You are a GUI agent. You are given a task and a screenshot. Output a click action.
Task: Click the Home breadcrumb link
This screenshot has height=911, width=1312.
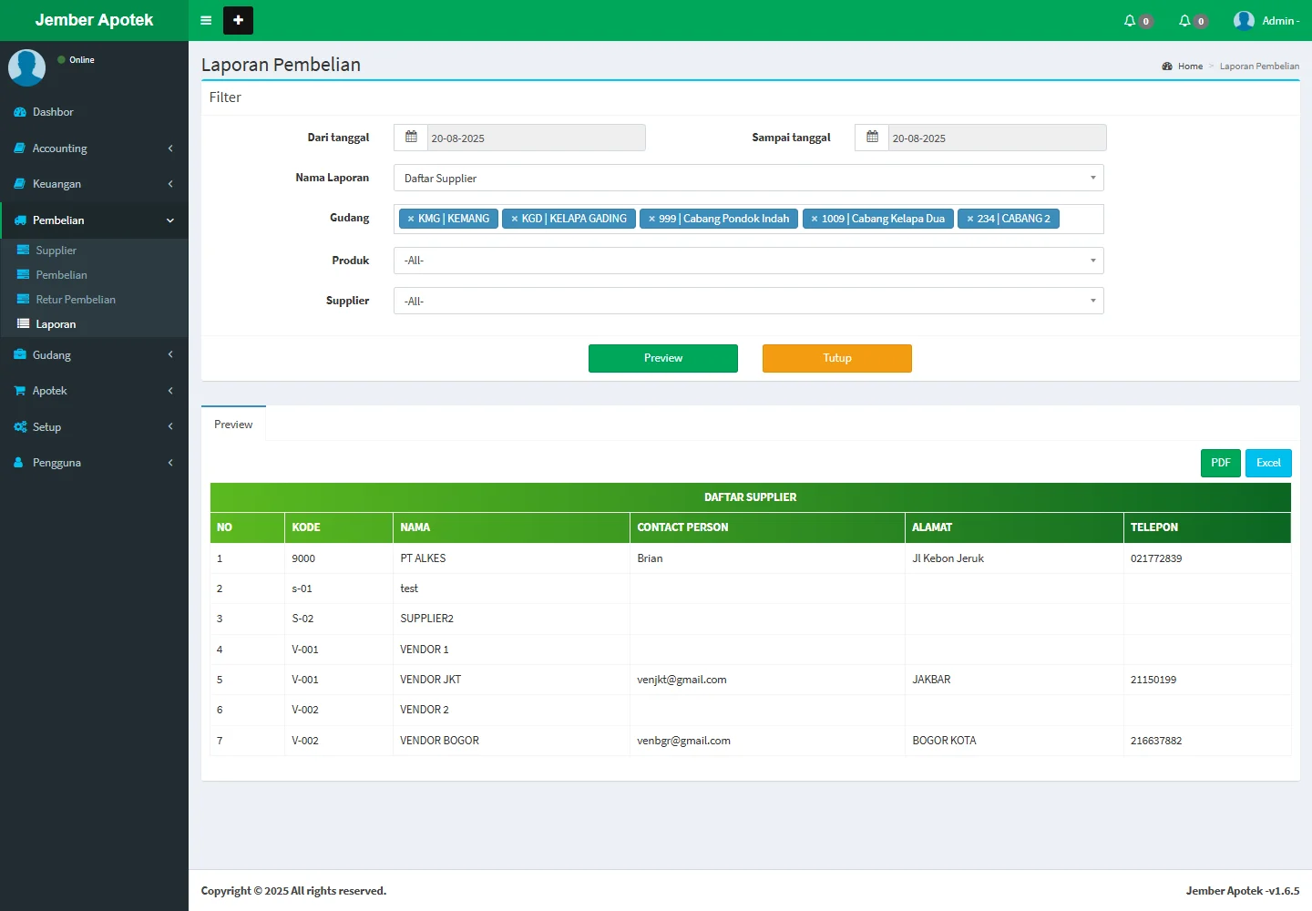1190,67
